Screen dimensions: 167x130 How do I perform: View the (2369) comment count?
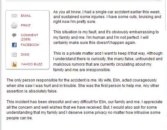26,39
